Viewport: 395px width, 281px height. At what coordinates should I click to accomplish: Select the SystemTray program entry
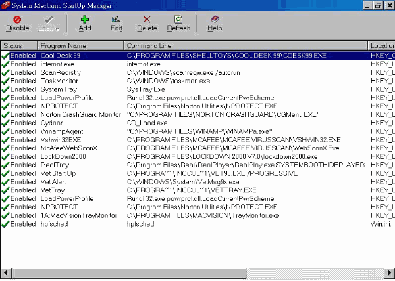[x=59, y=89]
